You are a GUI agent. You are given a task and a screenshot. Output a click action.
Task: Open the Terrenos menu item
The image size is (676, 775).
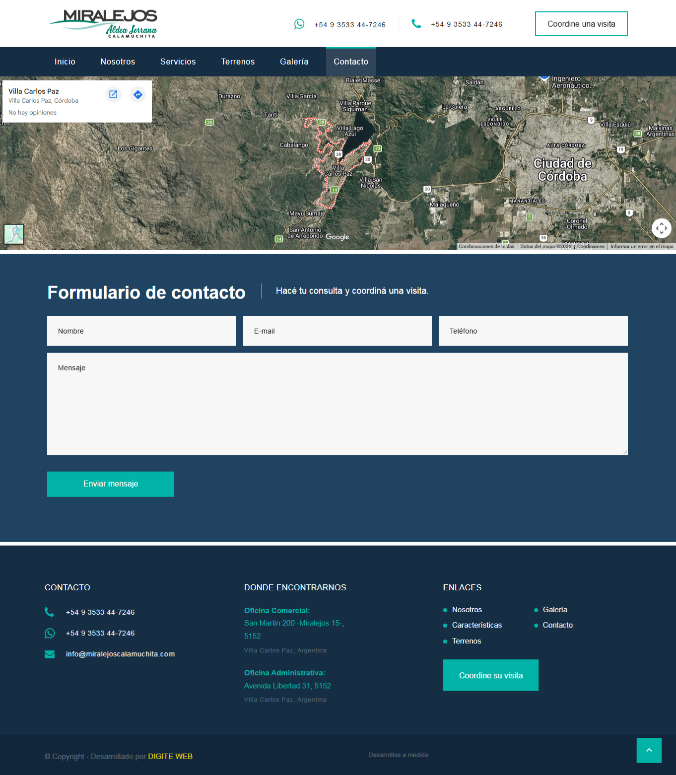[238, 62]
